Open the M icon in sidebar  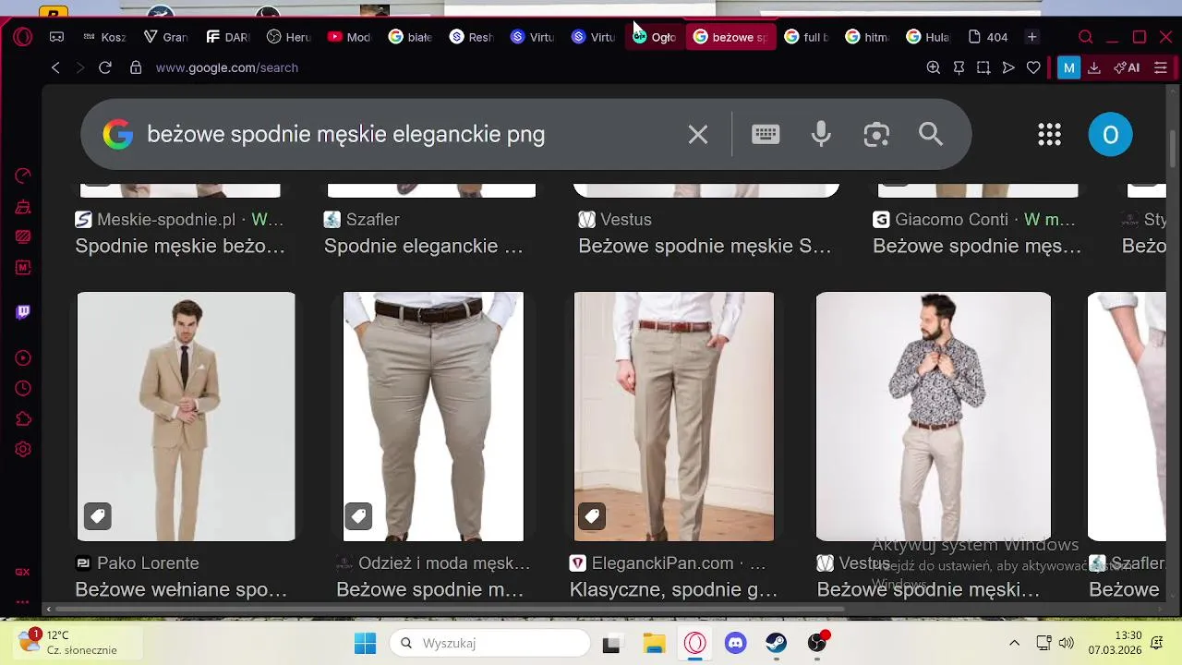[23, 267]
